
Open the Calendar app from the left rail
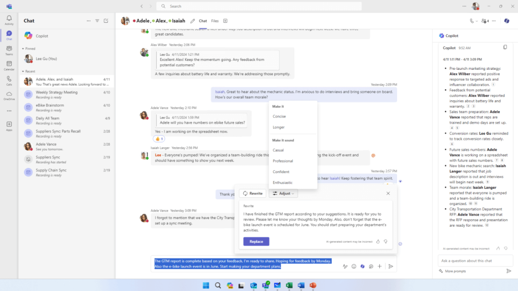9,65
